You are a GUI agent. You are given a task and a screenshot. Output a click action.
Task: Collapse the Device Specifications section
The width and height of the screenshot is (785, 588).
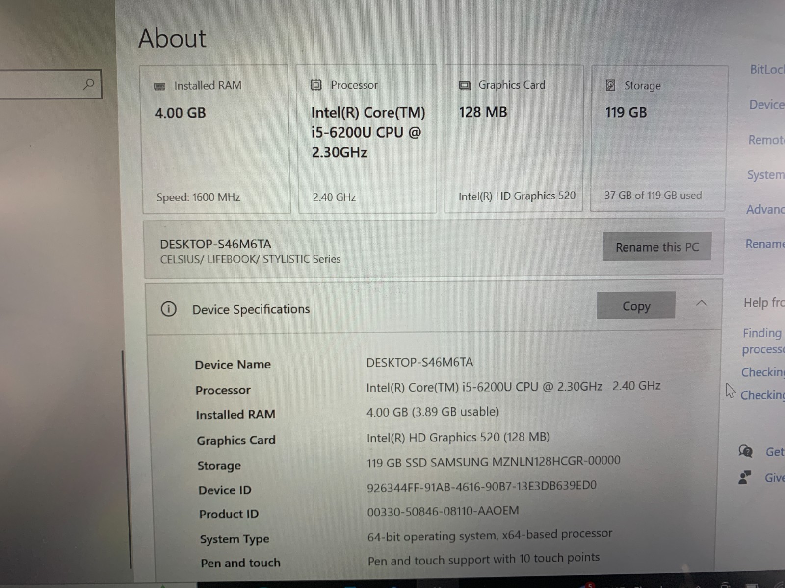(x=702, y=303)
